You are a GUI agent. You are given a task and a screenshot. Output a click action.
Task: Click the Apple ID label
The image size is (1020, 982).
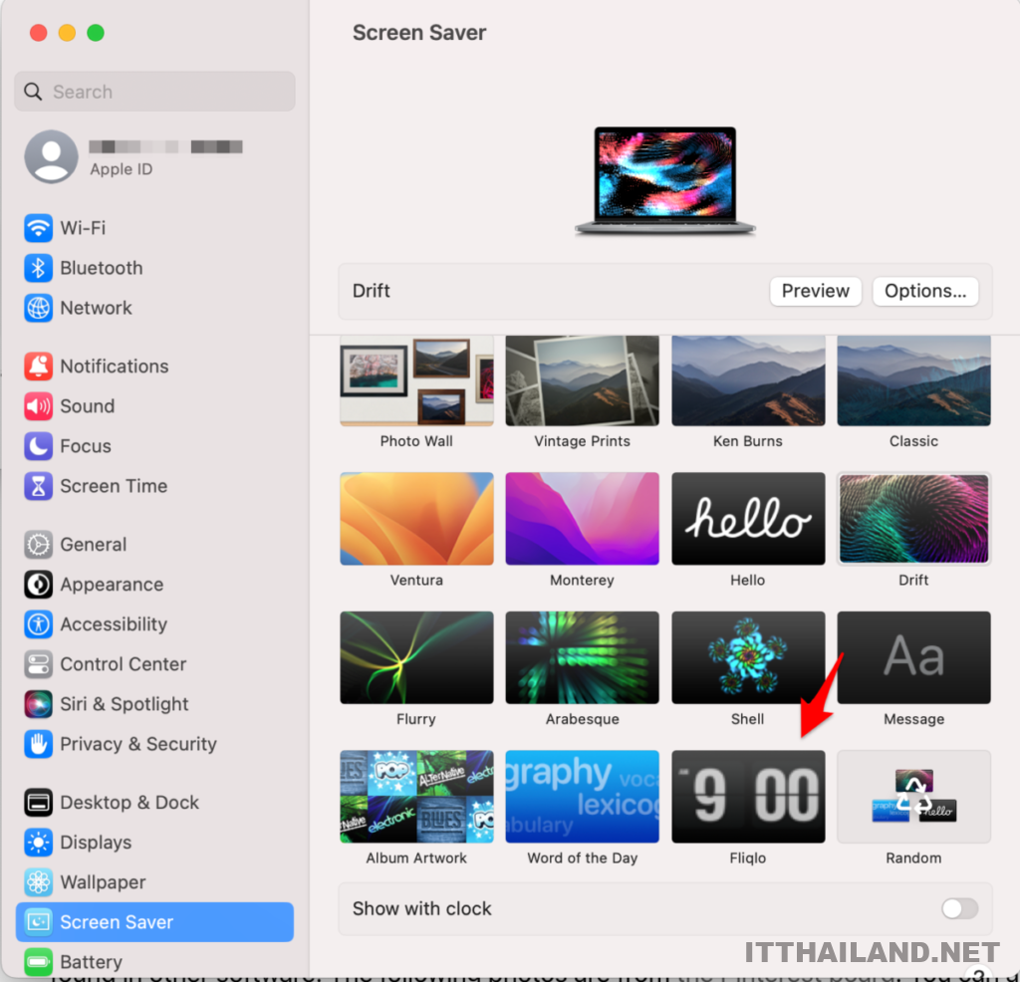tap(121, 169)
